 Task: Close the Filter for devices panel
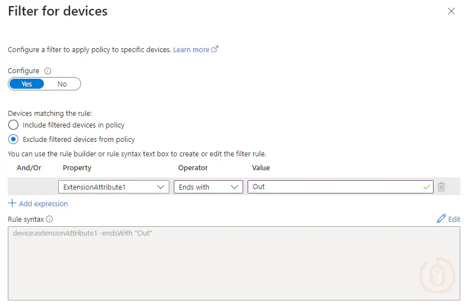point(451,11)
